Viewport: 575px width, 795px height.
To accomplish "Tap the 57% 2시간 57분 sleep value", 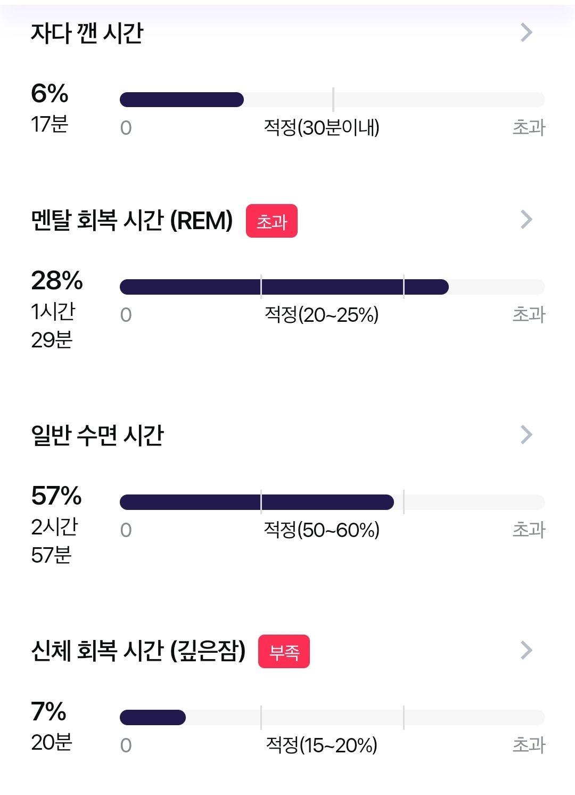I will coord(56,524).
